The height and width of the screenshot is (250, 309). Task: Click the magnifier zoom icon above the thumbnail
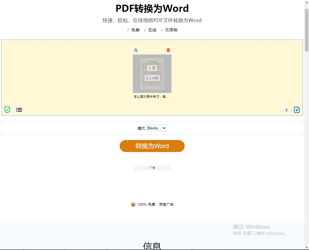(136, 50)
